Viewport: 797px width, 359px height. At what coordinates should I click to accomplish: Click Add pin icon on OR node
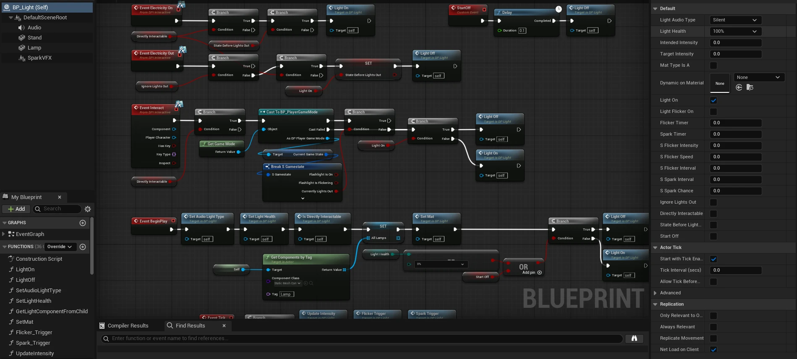point(540,273)
